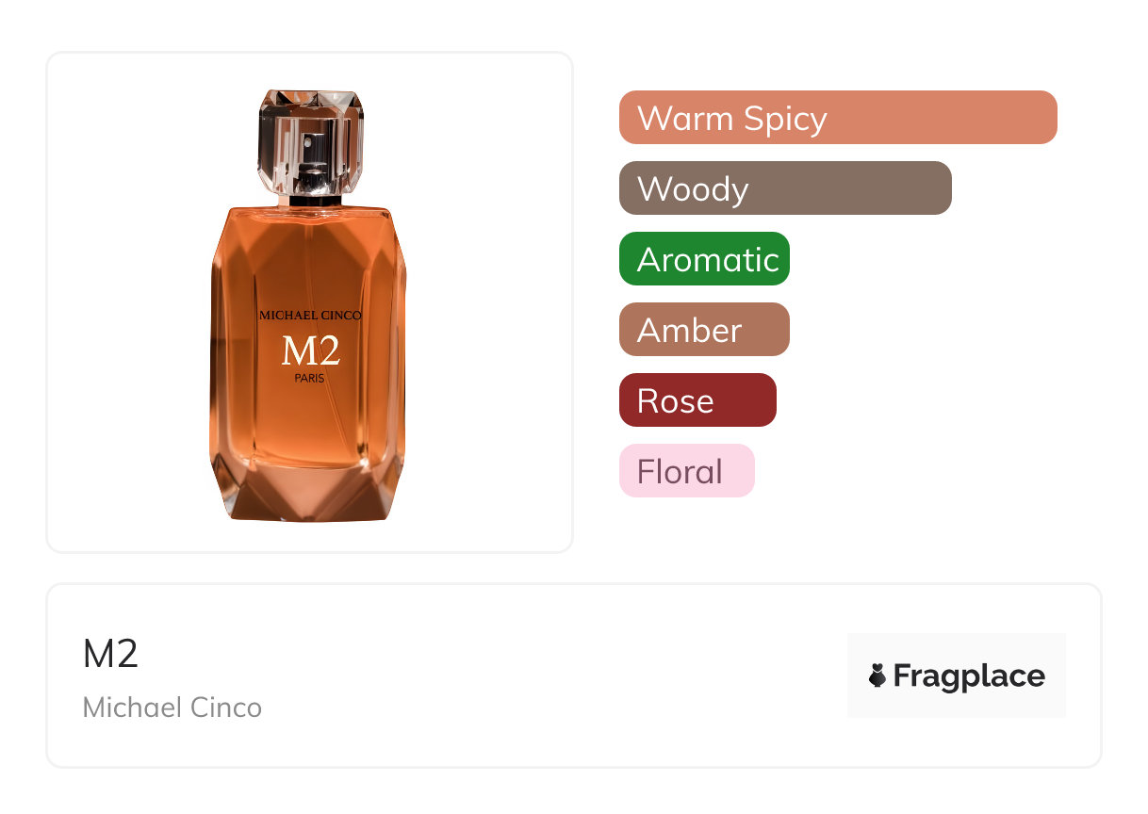Viewport: 1148px width, 814px height.
Task: Click the Fragplace perfume bottle logo icon
Action: coord(877,676)
